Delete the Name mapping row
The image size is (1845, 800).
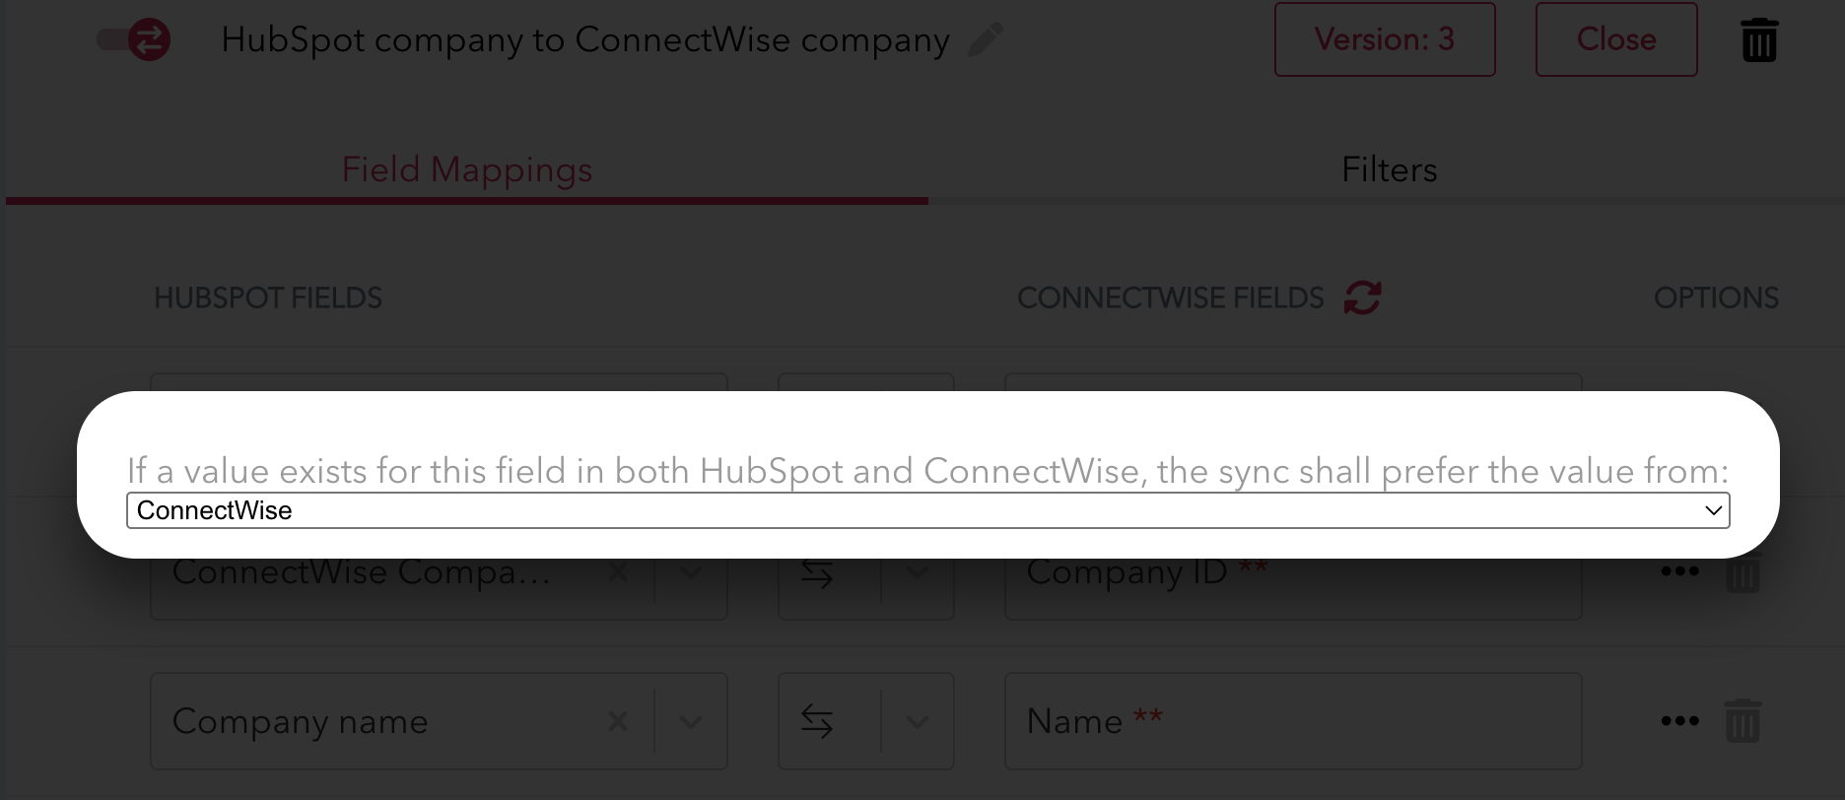pos(1742,721)
